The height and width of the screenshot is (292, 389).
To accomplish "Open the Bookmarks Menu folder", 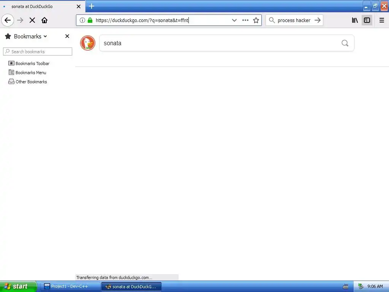I will [x=27, y=73].
